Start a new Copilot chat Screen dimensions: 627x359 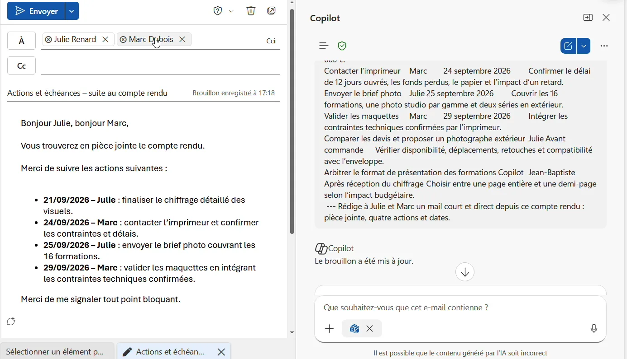tap(569, 46)
